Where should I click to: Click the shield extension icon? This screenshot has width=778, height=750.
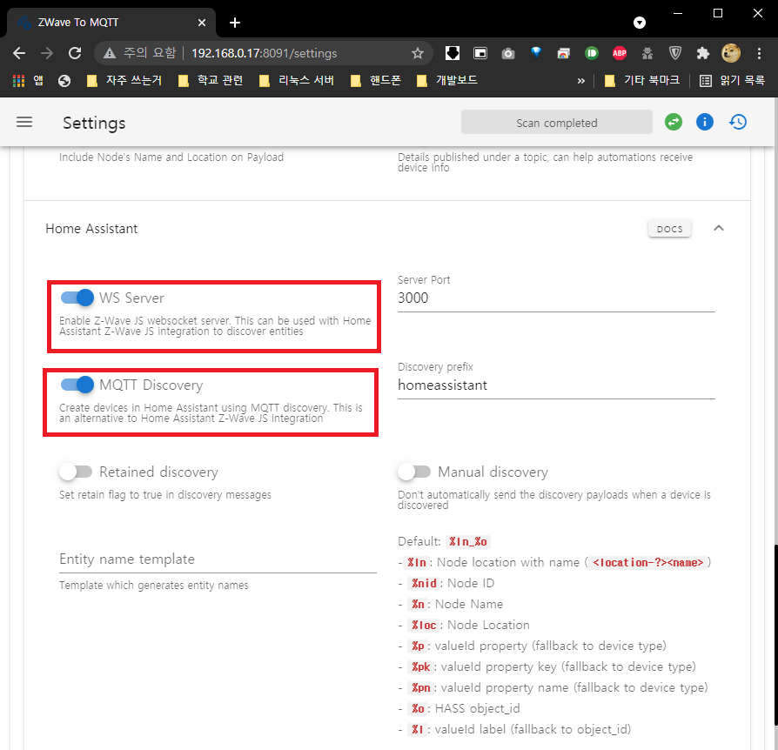click(x=674, y=53)
